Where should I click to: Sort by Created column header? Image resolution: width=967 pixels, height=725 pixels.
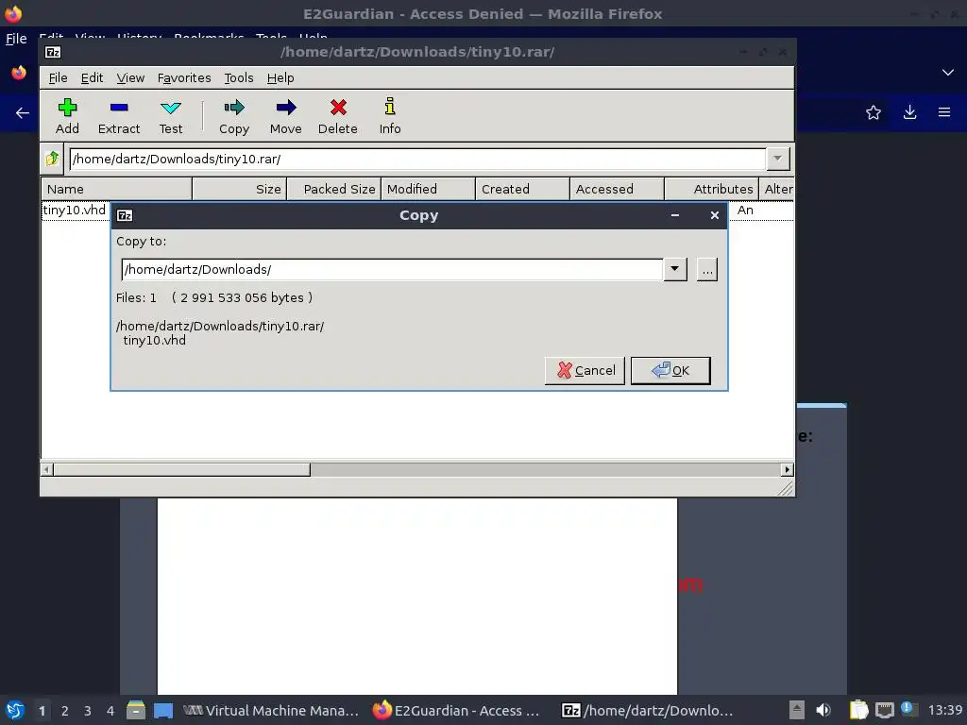point(522,189)
